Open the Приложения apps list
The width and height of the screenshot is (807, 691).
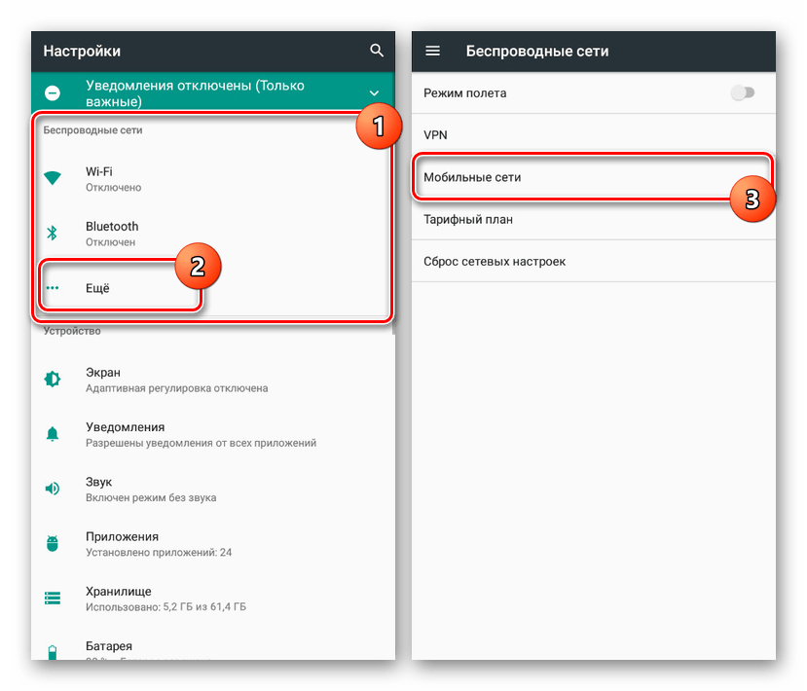click(x=213, y=543)
